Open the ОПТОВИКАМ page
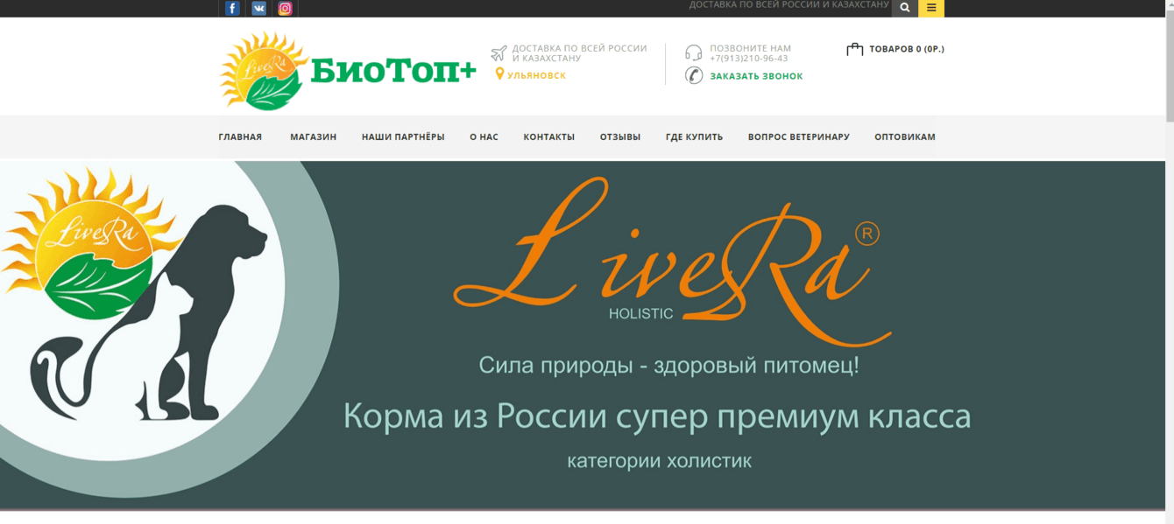Viewport: 1174px width, 524px height. 905,136
